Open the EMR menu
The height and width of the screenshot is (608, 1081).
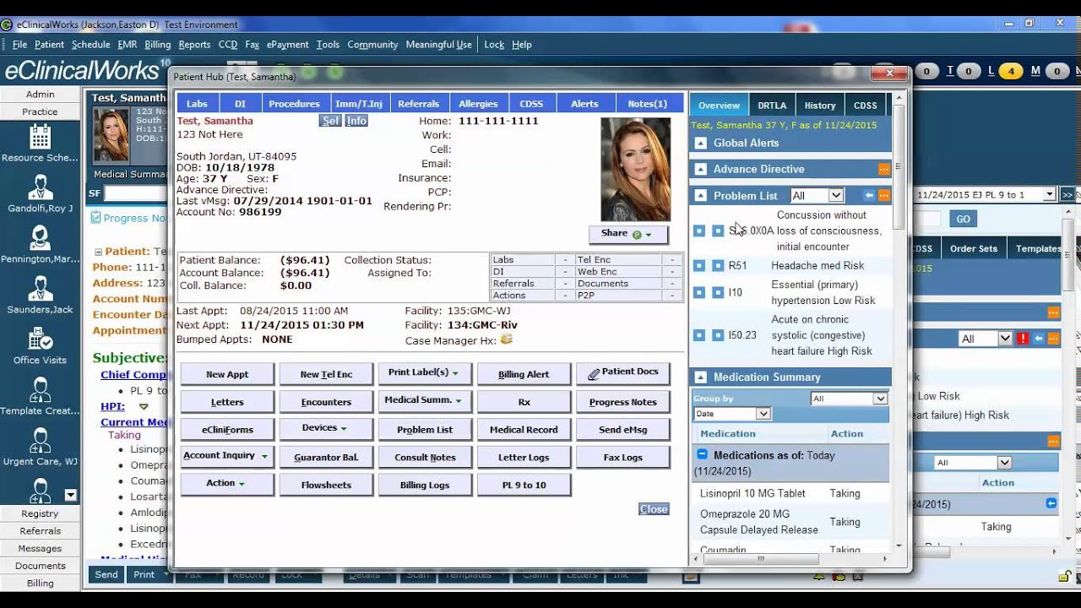128,45
